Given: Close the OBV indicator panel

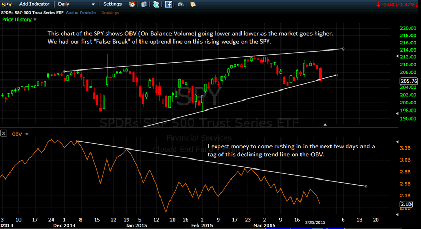Looking at the screenshot, I should pyautogui.click(x=4, y=133).
